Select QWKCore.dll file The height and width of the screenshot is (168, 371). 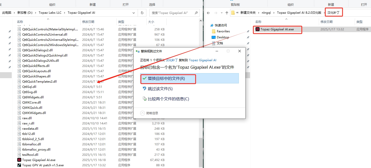(31, 103)
